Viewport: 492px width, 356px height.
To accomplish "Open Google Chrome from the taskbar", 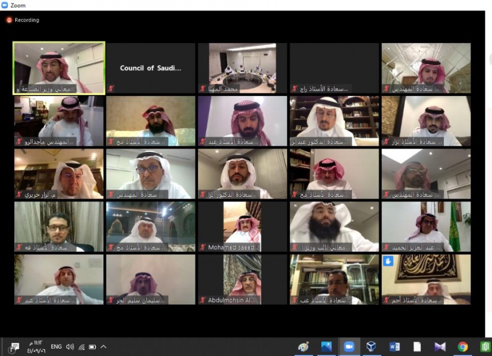I will 463,346.
